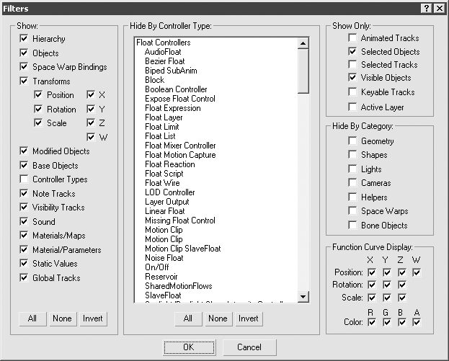Click None under the controller type list
The image size is (449, 361).
[x=218, y=318]
